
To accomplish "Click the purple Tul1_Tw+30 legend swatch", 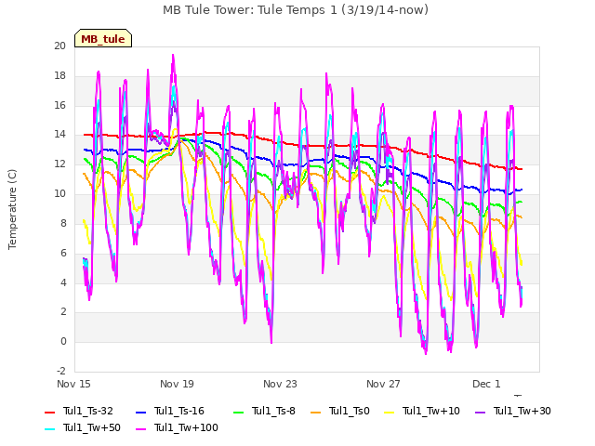I will tap(481, 413).
